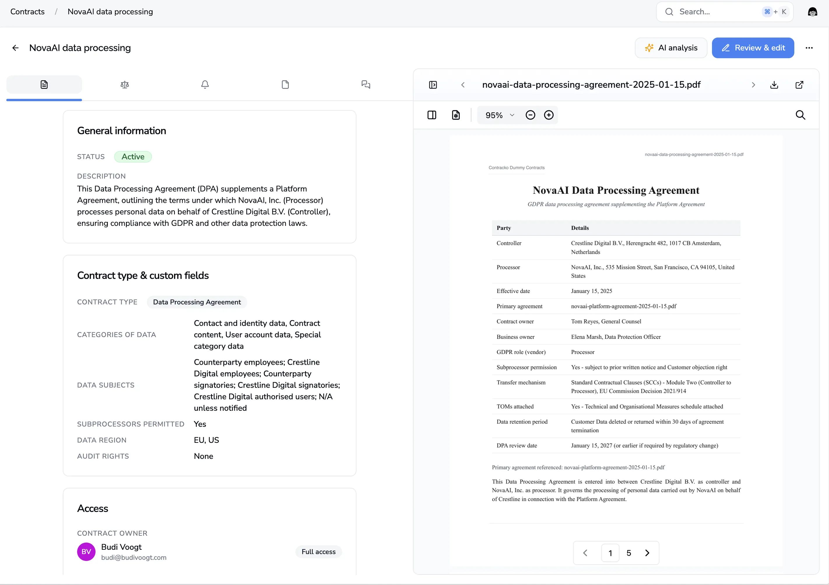Focus the Search field
The height and width of the screenshot is (585, 829).
725,12
